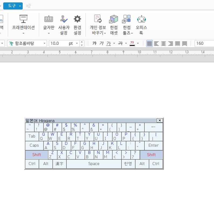
Task: Launch 한컴 애셋 icon
Action: pos(114,19)
